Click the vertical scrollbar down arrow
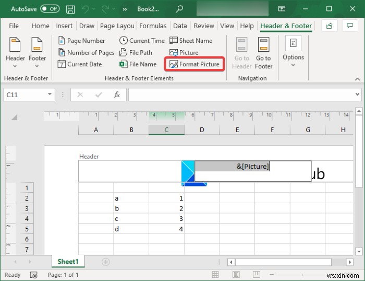365x281 pixels. [359, 251]
